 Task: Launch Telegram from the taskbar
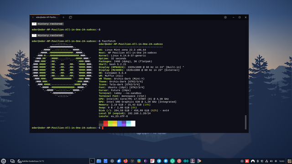(159, 161)
